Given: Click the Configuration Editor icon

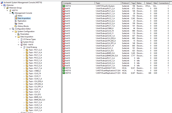Looking at the screenshot, I should (x=13, y=29).
